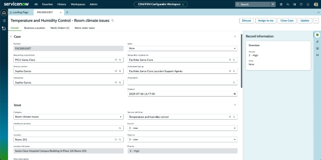
Task: Click the Close Case button
Action: (x=287, y=21)
